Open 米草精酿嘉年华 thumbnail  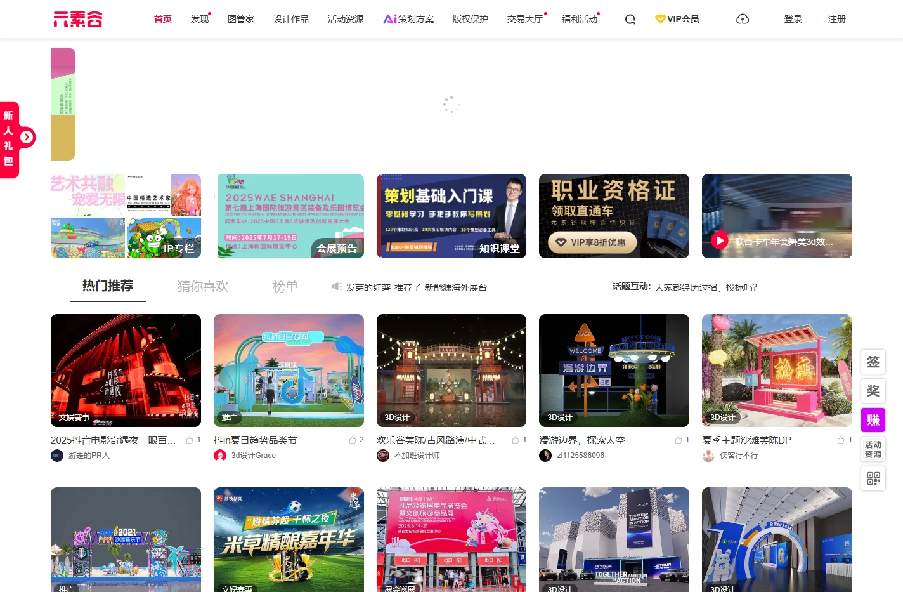289,539
